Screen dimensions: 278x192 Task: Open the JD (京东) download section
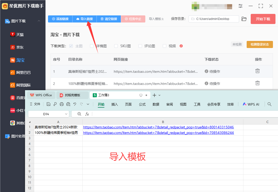(x=17, y=47)
